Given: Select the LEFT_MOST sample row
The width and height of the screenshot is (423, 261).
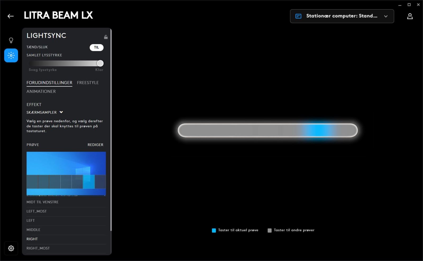Looking at the screenshot, I should [x=66, y=211].
